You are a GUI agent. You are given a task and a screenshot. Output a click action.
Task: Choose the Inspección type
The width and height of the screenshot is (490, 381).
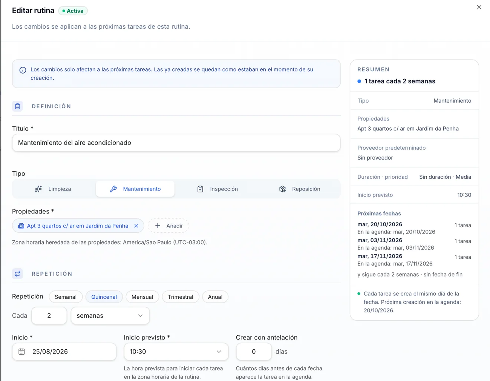217,189
